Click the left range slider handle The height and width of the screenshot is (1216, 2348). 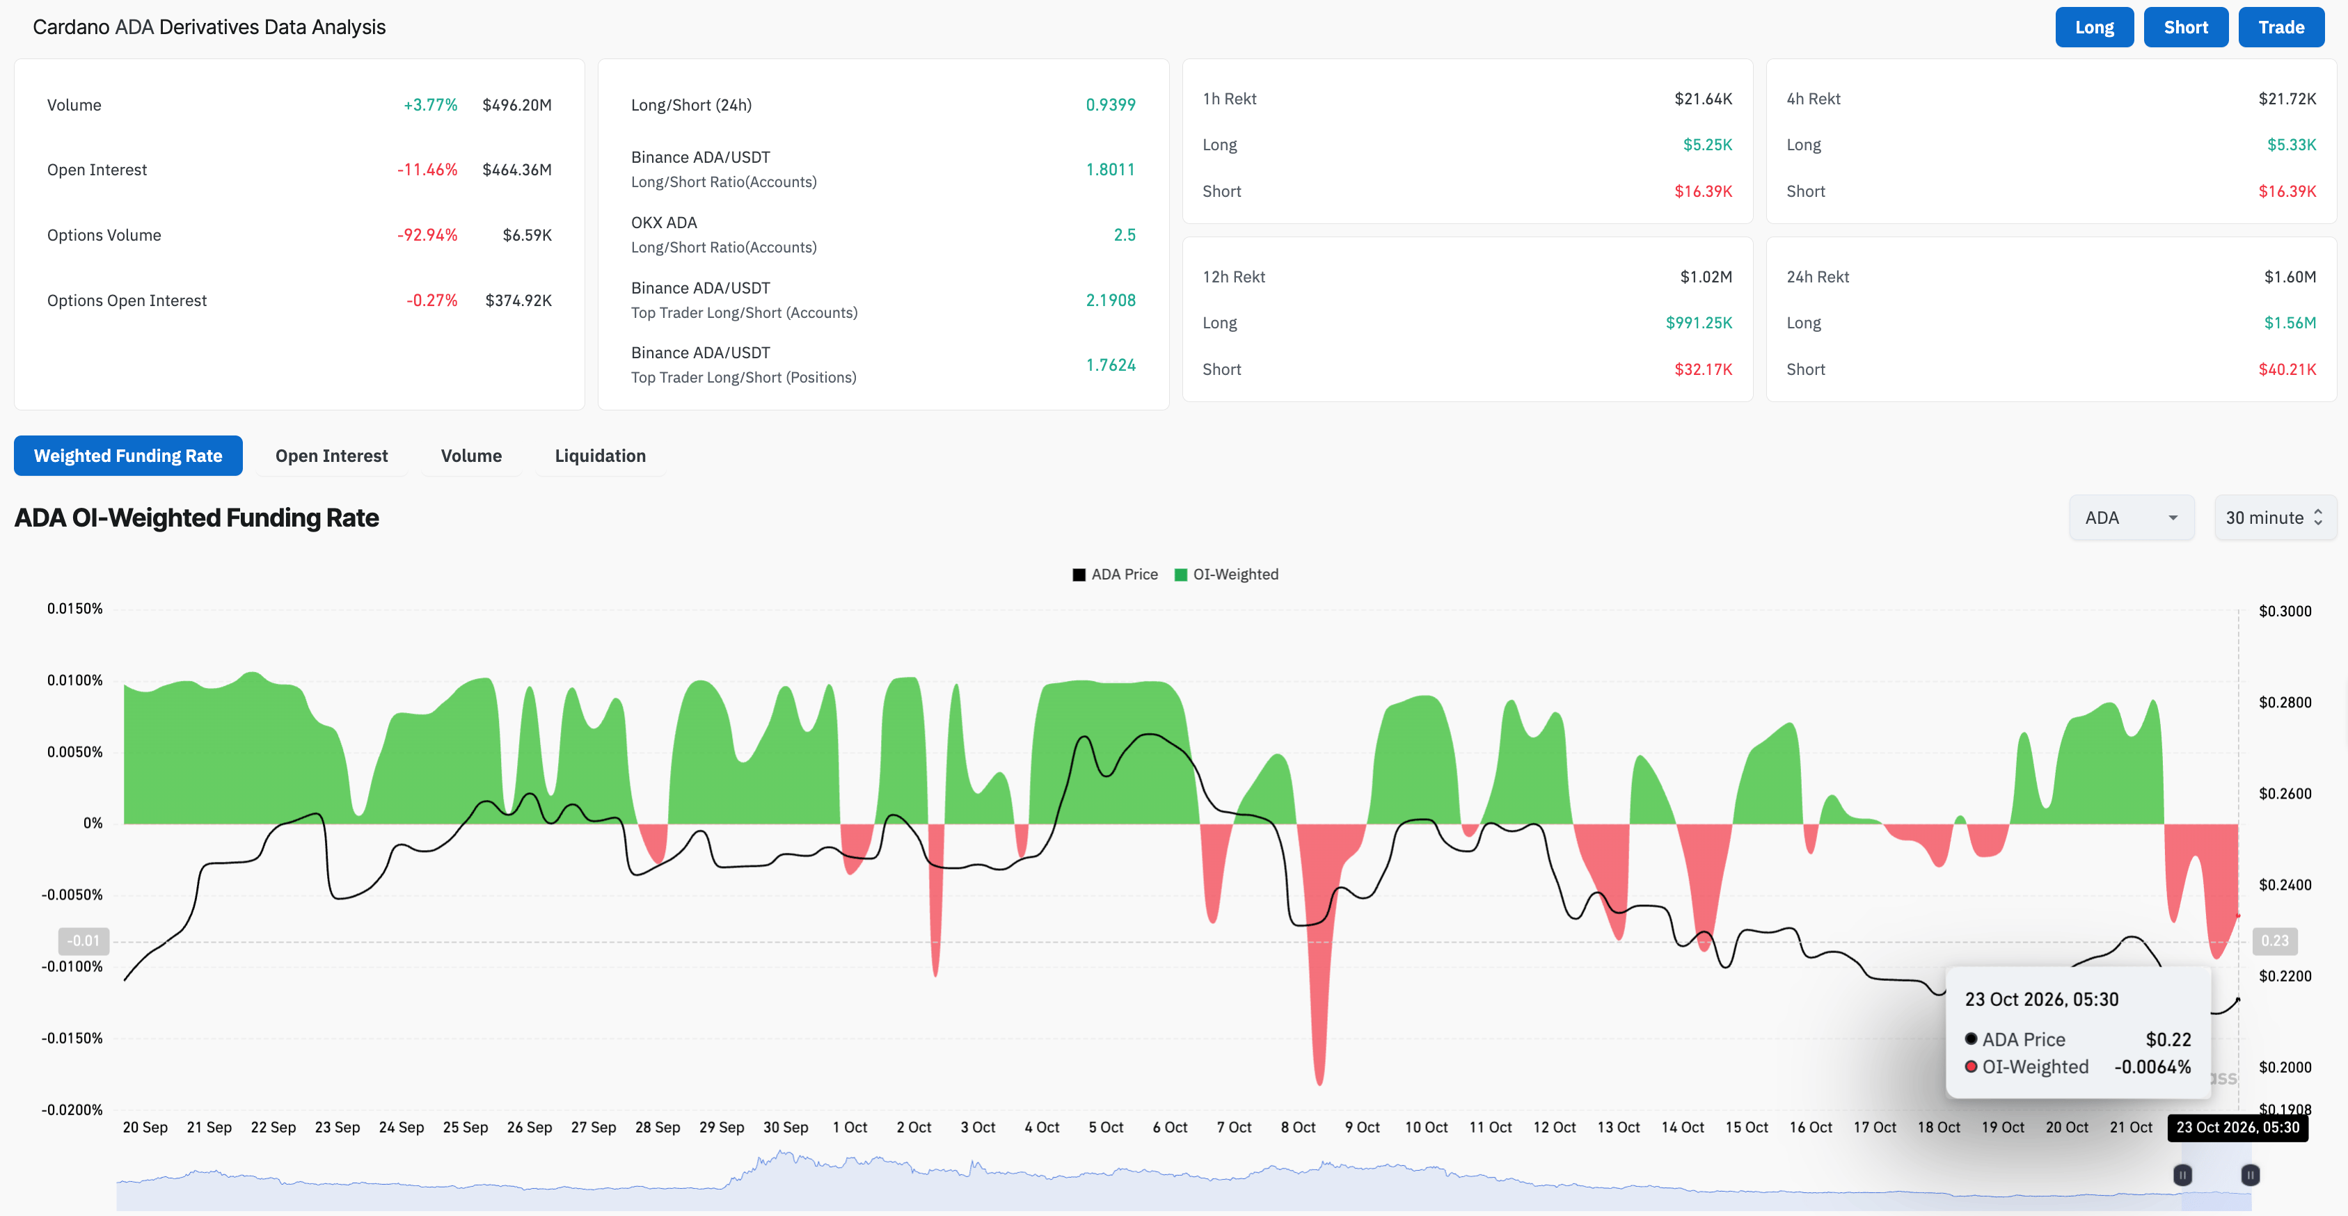(2182, 1175)
